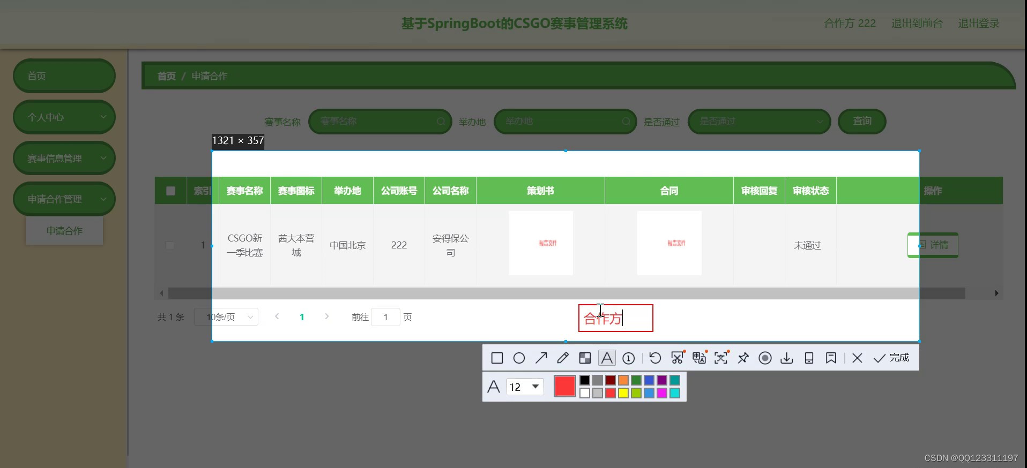Click the 前往 page number input
The height and width of the screenshot is (468, 1027).
point(385,317)
